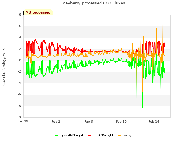Click the y-axis value 8
188x141 pixels.
[x=20, y=14]
